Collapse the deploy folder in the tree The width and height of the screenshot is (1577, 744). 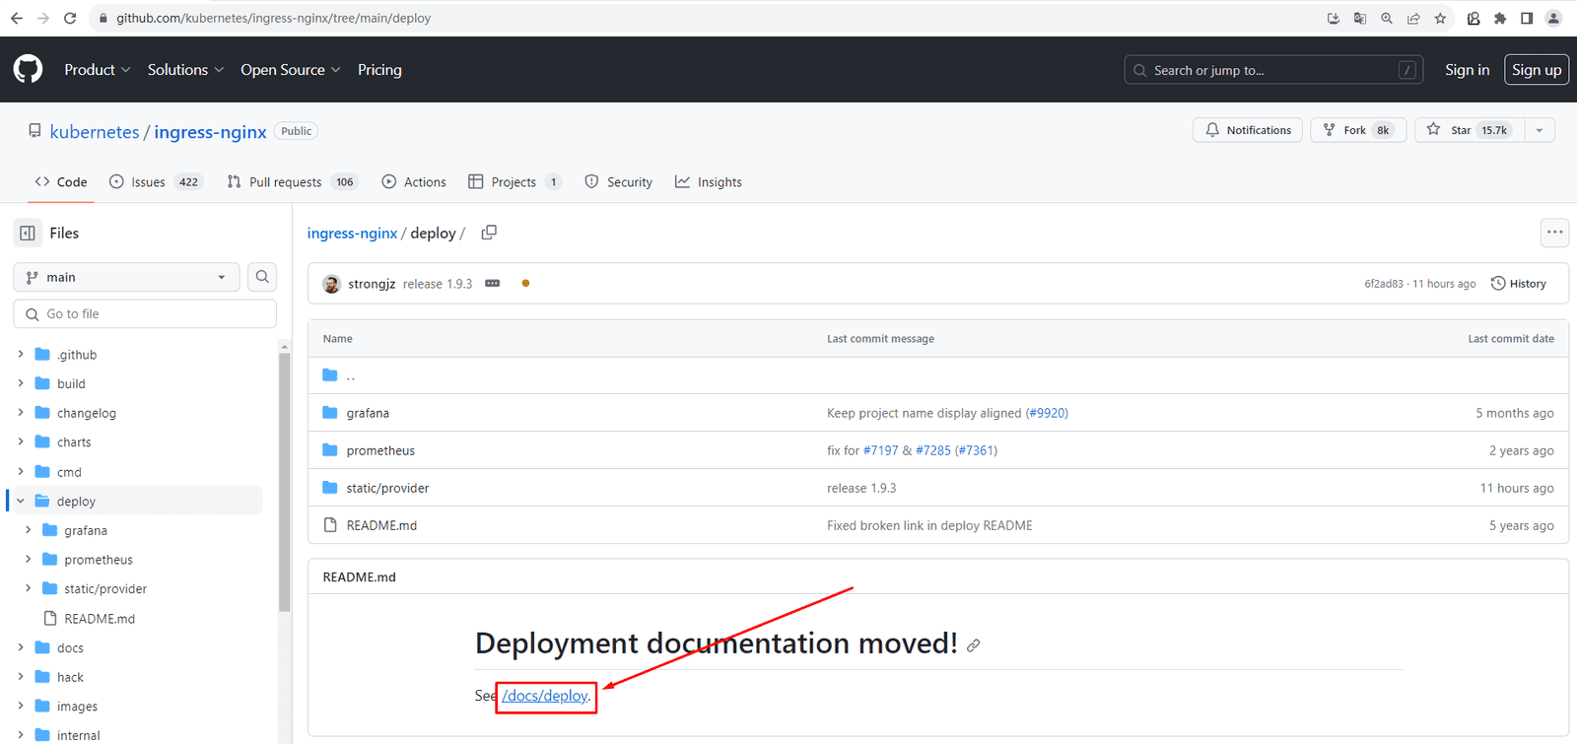click(x=21, y=501)
